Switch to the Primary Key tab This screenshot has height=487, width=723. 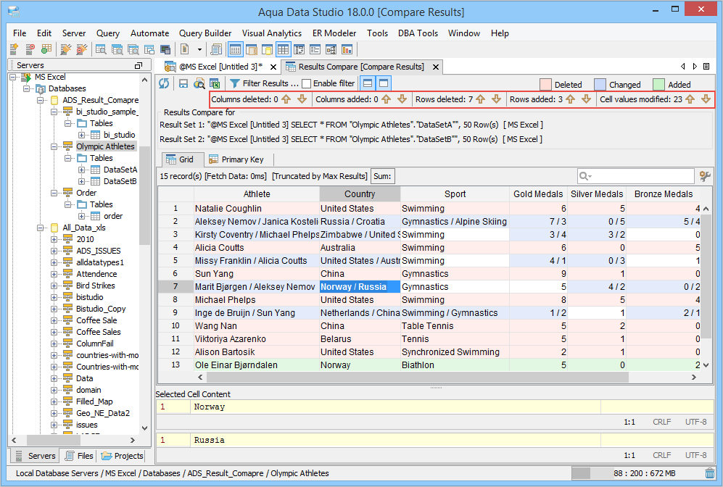click(x=237, y=159)
